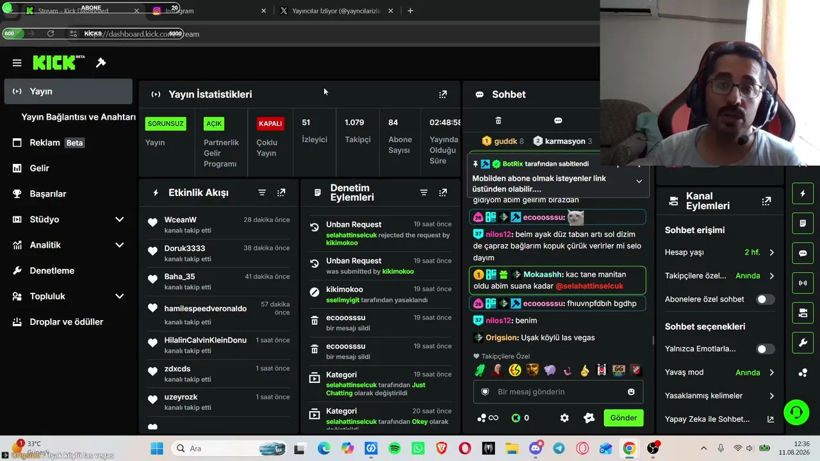
Task: Click the badge icon beside the Gönder button
Action: [x=589, y=417]
